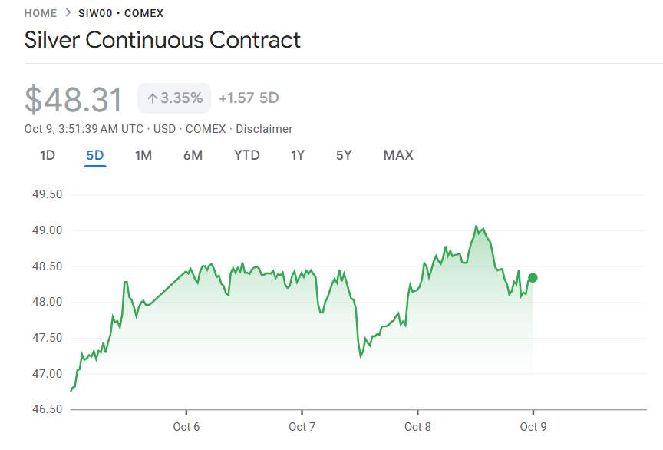Click the HOME breadcrumb link

click(x=41, y=13)
